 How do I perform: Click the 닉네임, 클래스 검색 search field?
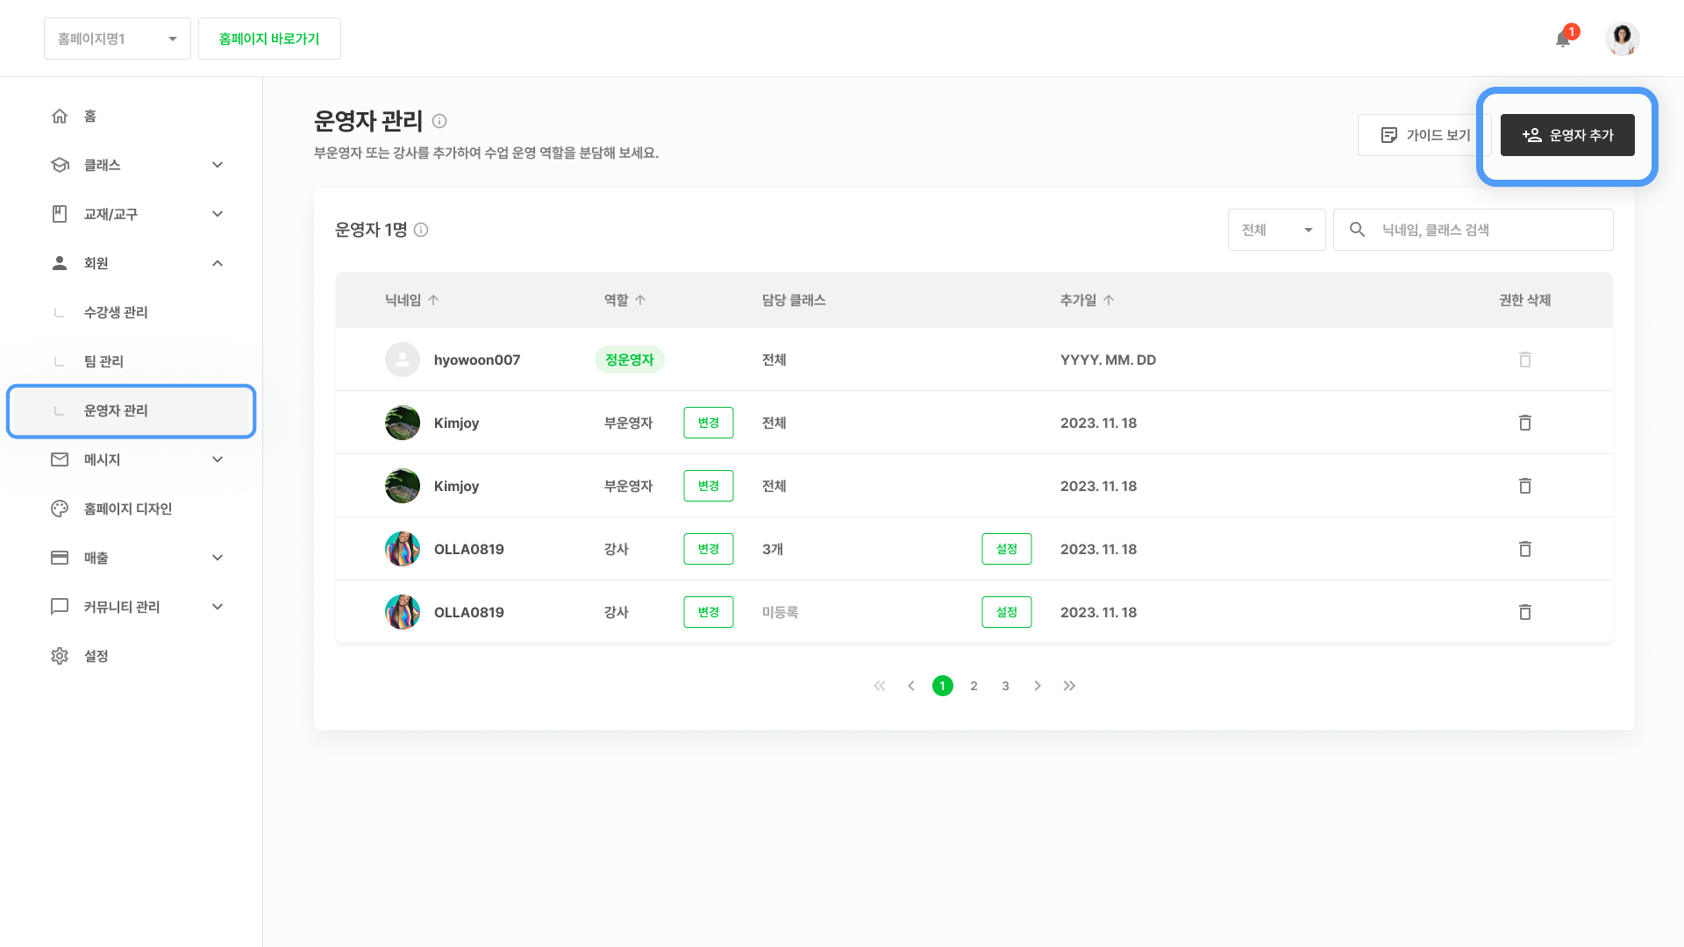[1491, 230]
